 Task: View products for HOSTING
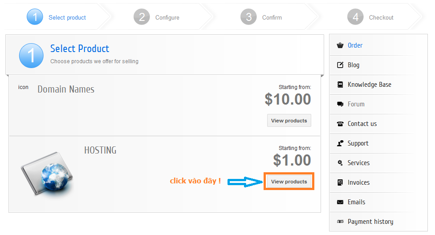coord(289,182)
